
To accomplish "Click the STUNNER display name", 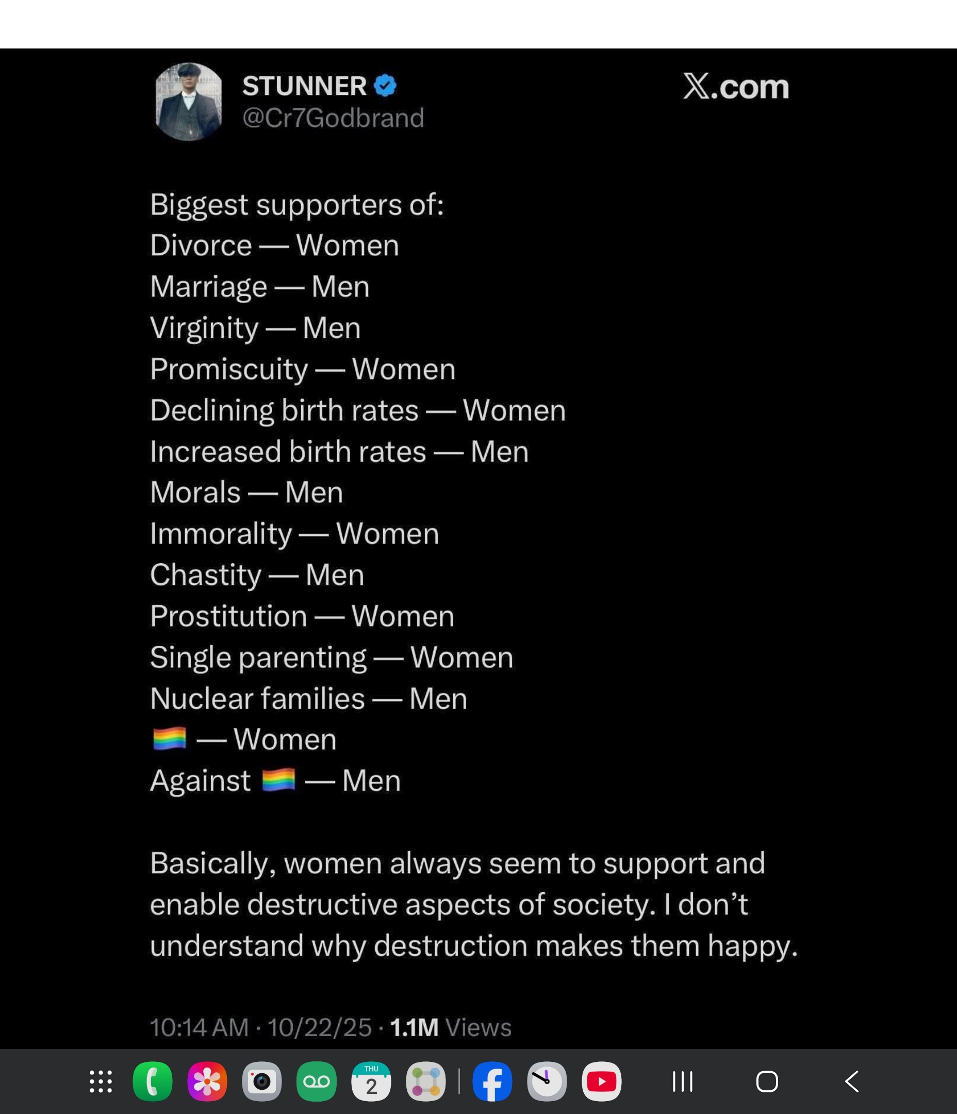I will 304,86.
